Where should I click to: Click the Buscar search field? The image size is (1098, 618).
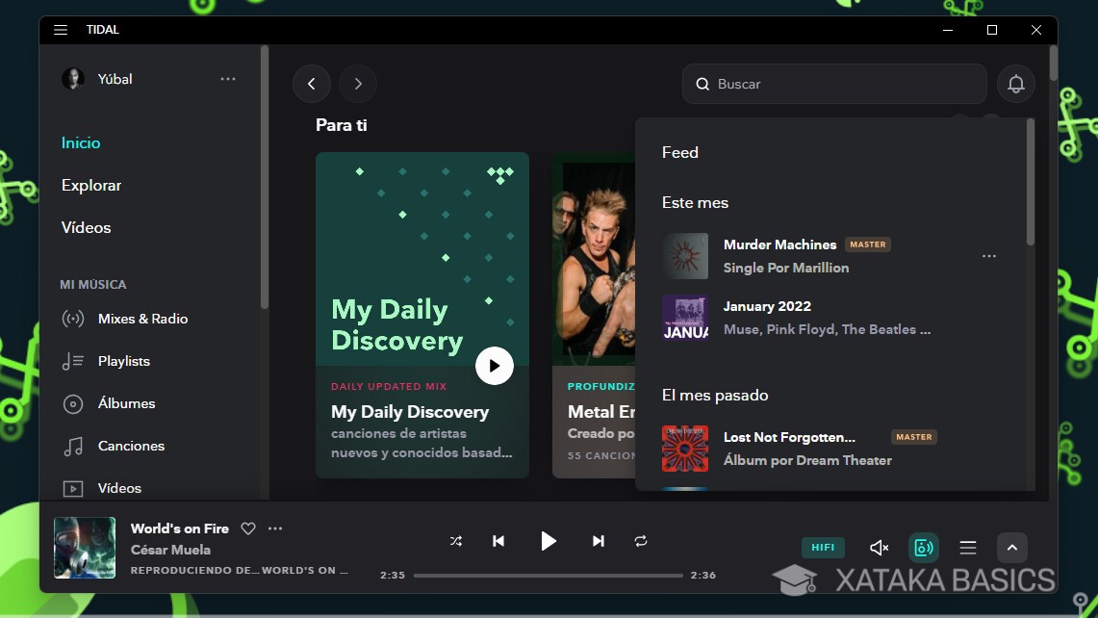[x=833, y=84]
